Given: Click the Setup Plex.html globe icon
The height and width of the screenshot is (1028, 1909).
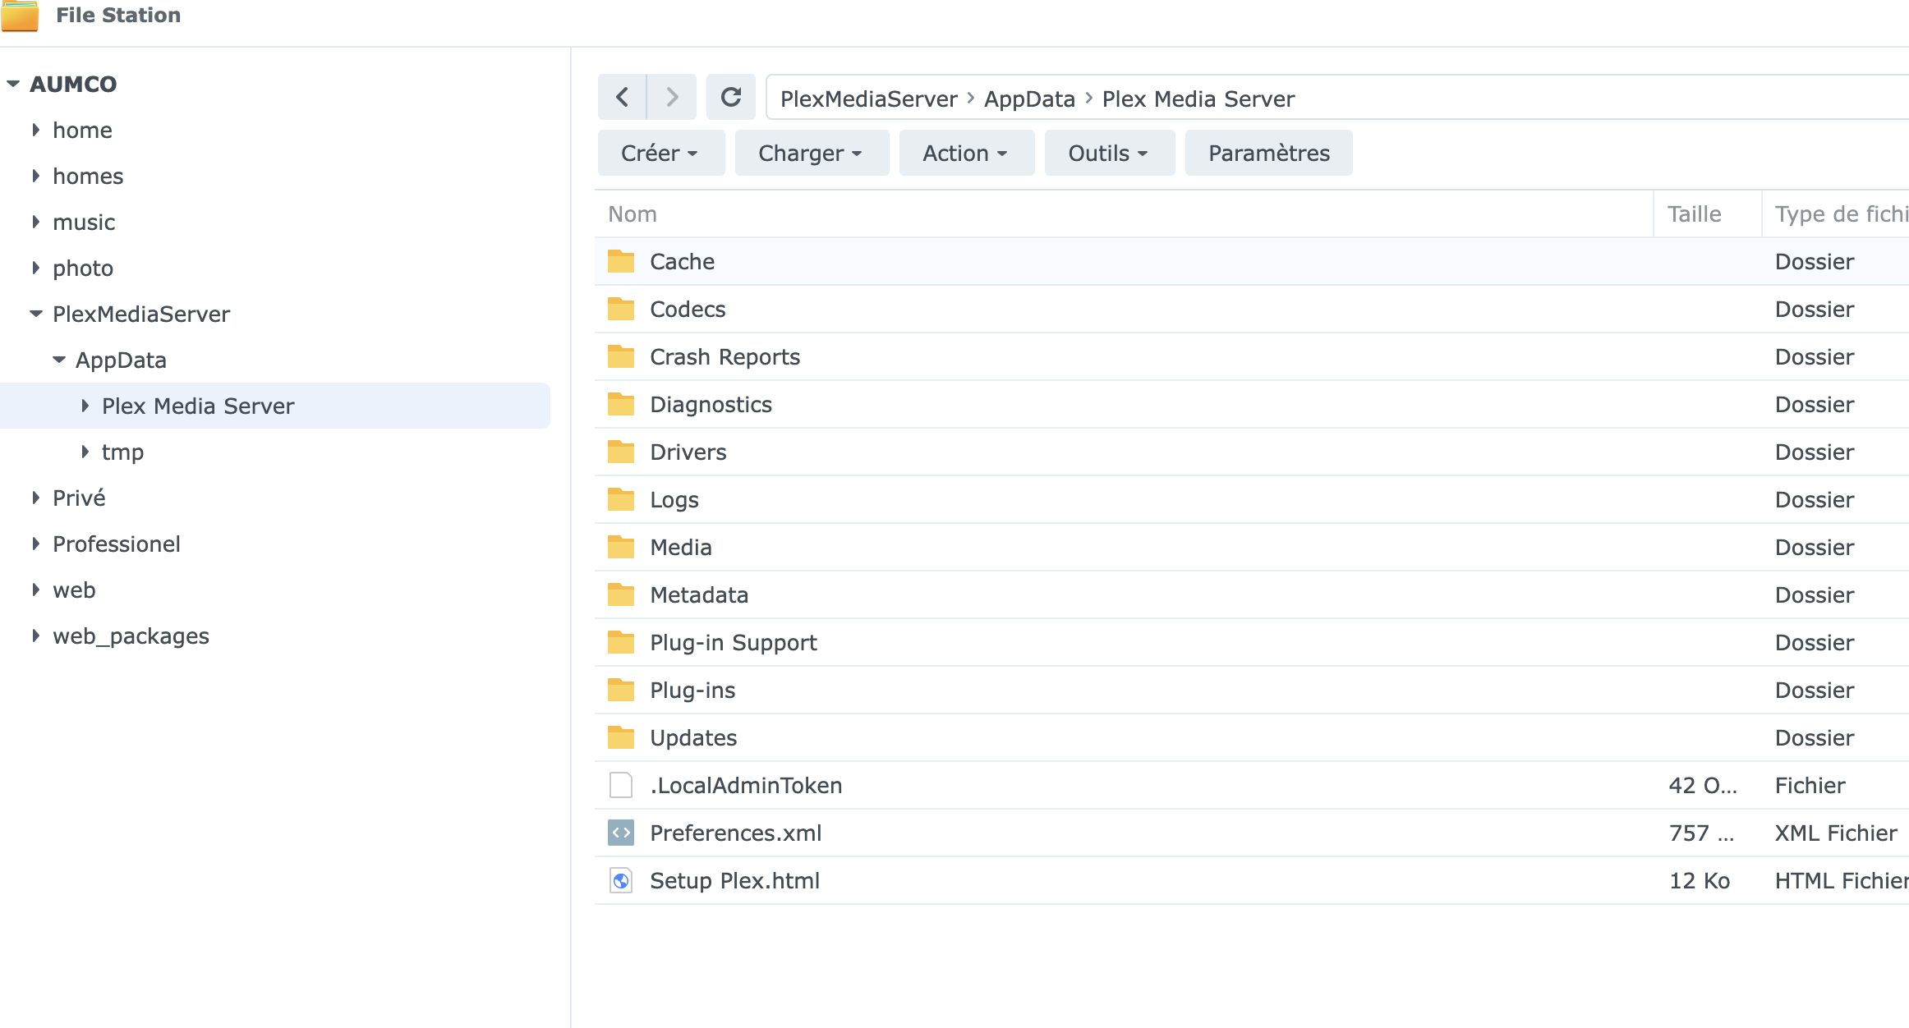Looking at the screenshot, I should tap(621, 880).
